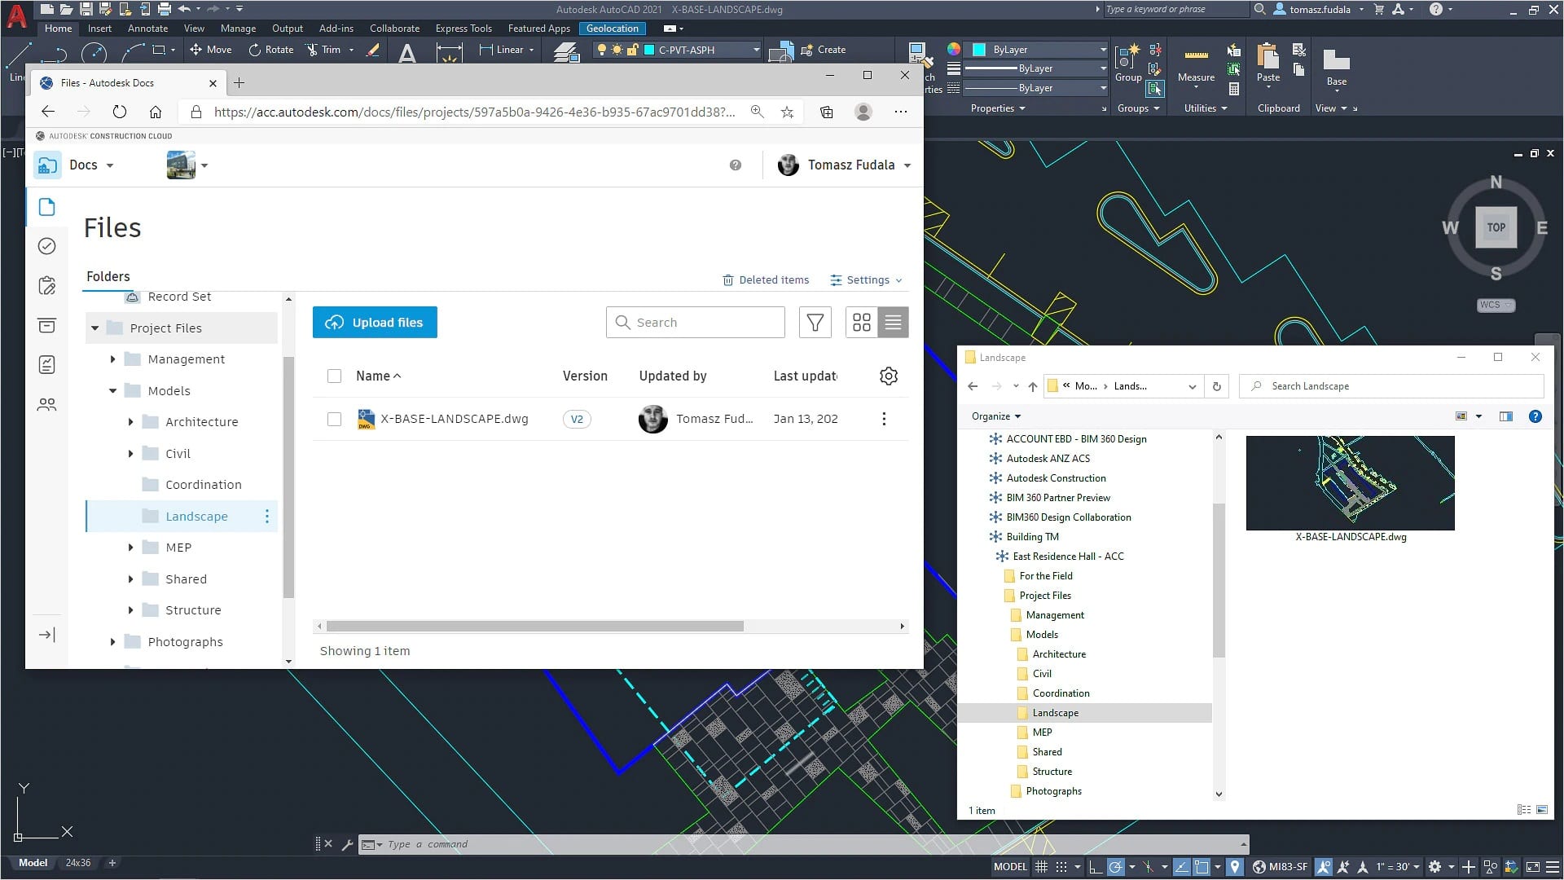Switch to the 24x36 layout tab
The height and width of the screenshot is (880, 1564).
(x=78, y=863)
